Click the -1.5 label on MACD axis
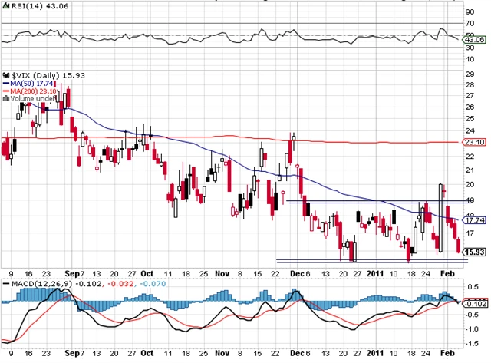491x363 pixels. (x=472, y=344)
